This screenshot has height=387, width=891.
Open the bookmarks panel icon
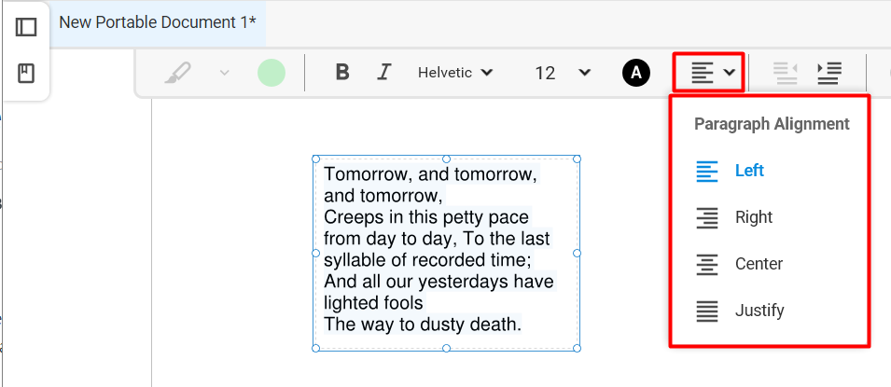point(25,74)
